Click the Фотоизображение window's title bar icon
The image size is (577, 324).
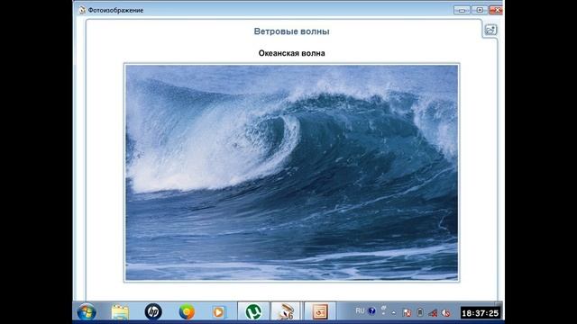(x=82, y=10)
